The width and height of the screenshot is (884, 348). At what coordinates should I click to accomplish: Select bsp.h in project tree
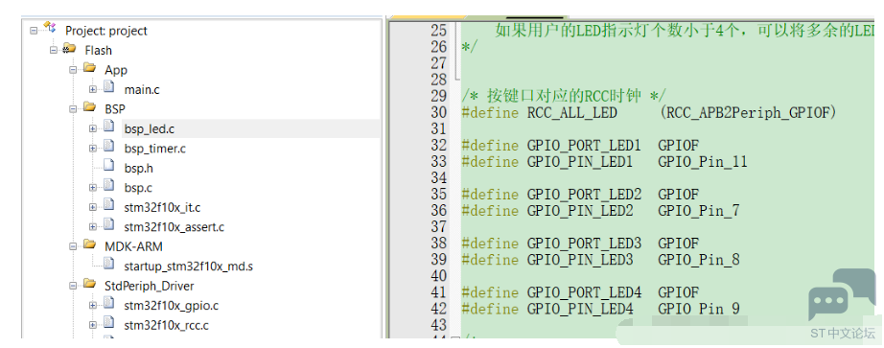click(138, 168)
